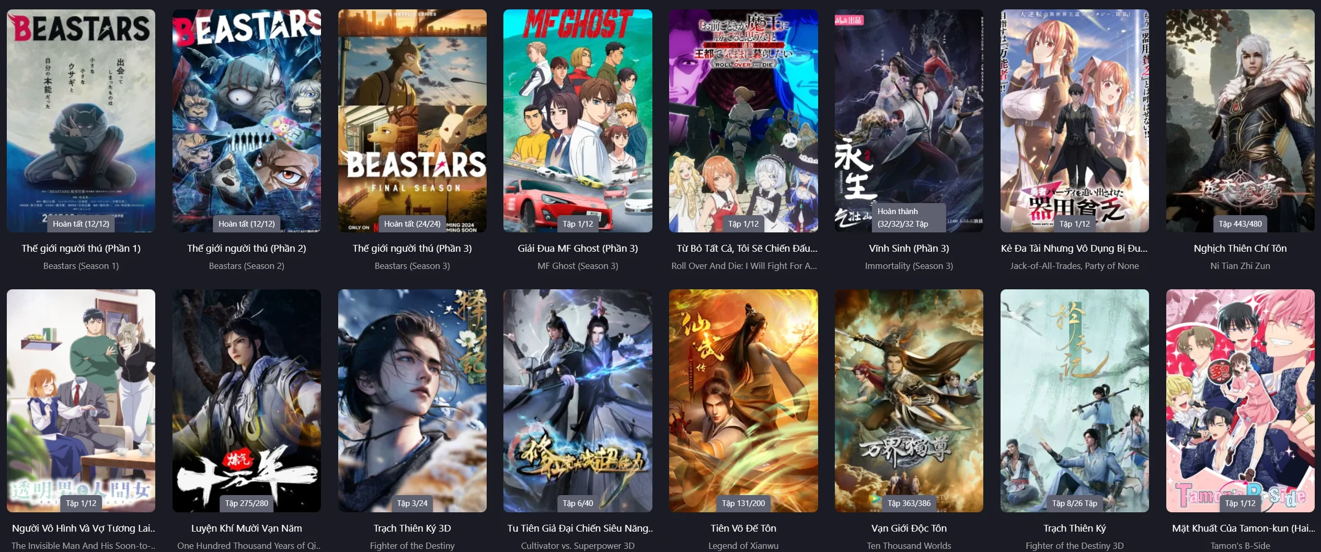Viewport: 1321px width, 552px height.
Task: Select the Vạn Giới Độc Tôn poster
Action: 909,401
